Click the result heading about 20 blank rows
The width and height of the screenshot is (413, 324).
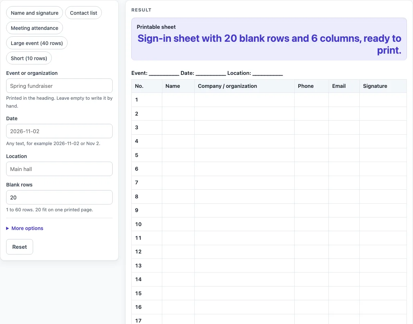tap(269, 44)
